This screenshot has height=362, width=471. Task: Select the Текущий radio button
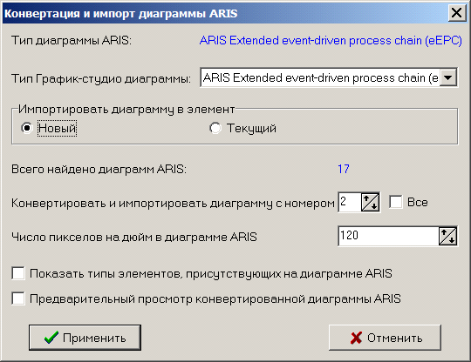click(215, 128)
